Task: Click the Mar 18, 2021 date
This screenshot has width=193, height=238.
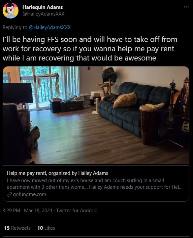Action: coord(38,211)
